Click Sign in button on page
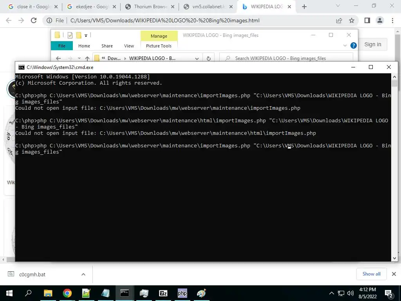This screenshot has height=301, width=401. pyautogui.click(x=373, y=44)
